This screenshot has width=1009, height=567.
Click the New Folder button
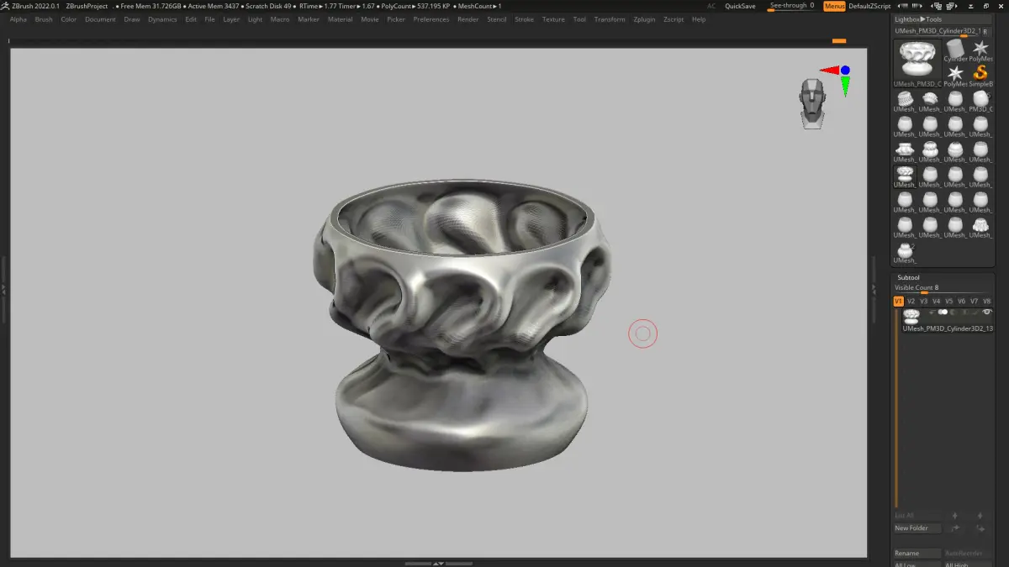pos(917,528)
